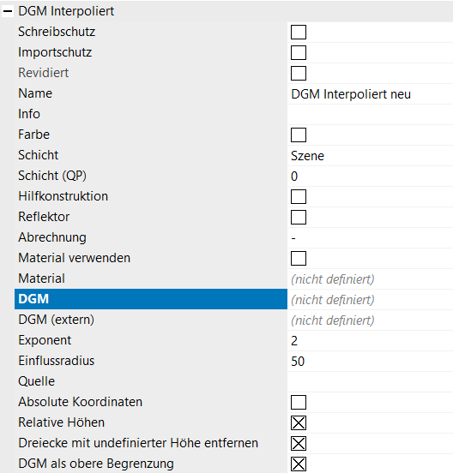
Task: Set the Schicht (QP) value field
Action: 370,177
